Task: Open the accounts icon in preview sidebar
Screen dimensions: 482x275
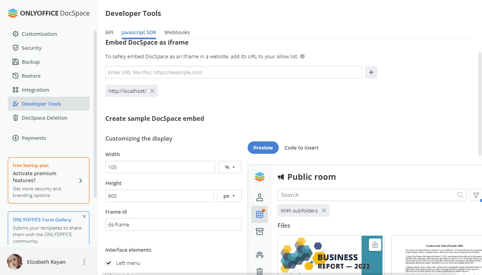Action: pos(259,197)
